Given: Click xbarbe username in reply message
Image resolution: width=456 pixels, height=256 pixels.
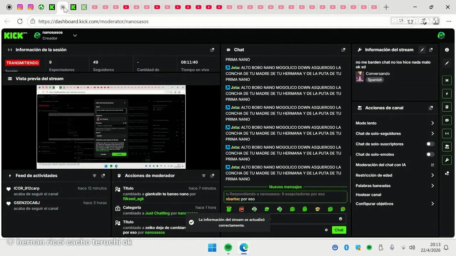Looking at the screenshot, I should (x=233, y=199).
